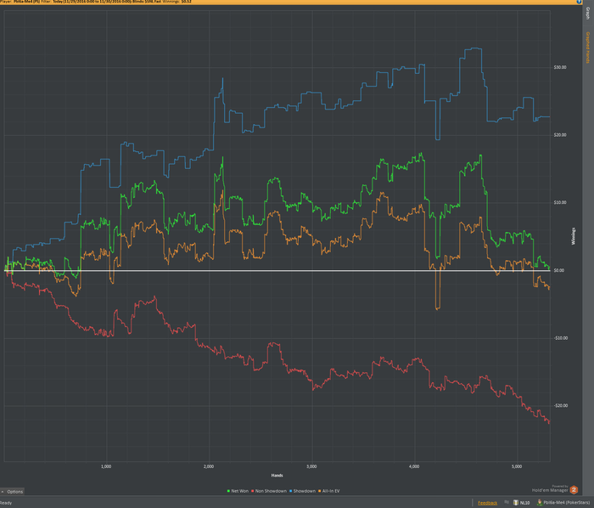
Task: Expand the Options panel
Action: 12,491
